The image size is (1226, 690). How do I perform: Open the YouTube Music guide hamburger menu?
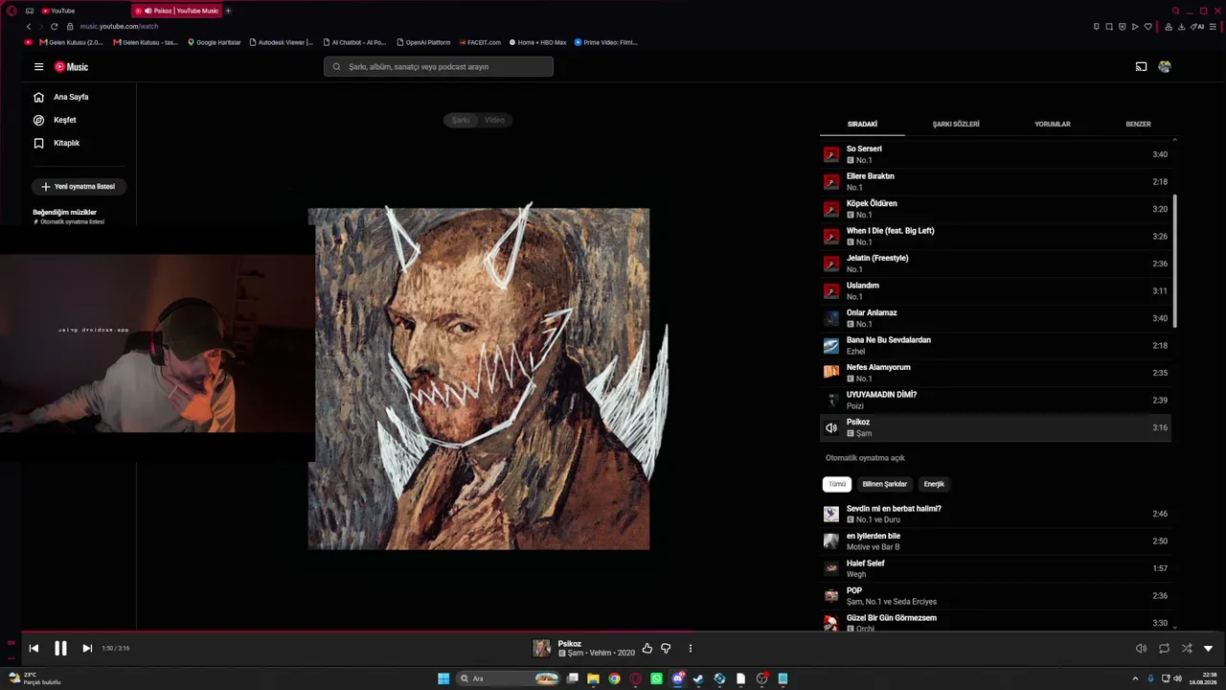(x=38, y=67)
